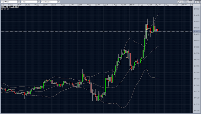Click the 1.9700 price axis label
This screenshot has width=201, height=114.
197,111
